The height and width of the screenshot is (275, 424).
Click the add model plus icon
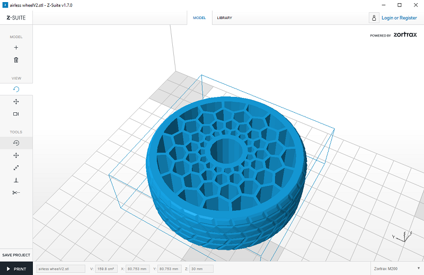coord(16,48)
